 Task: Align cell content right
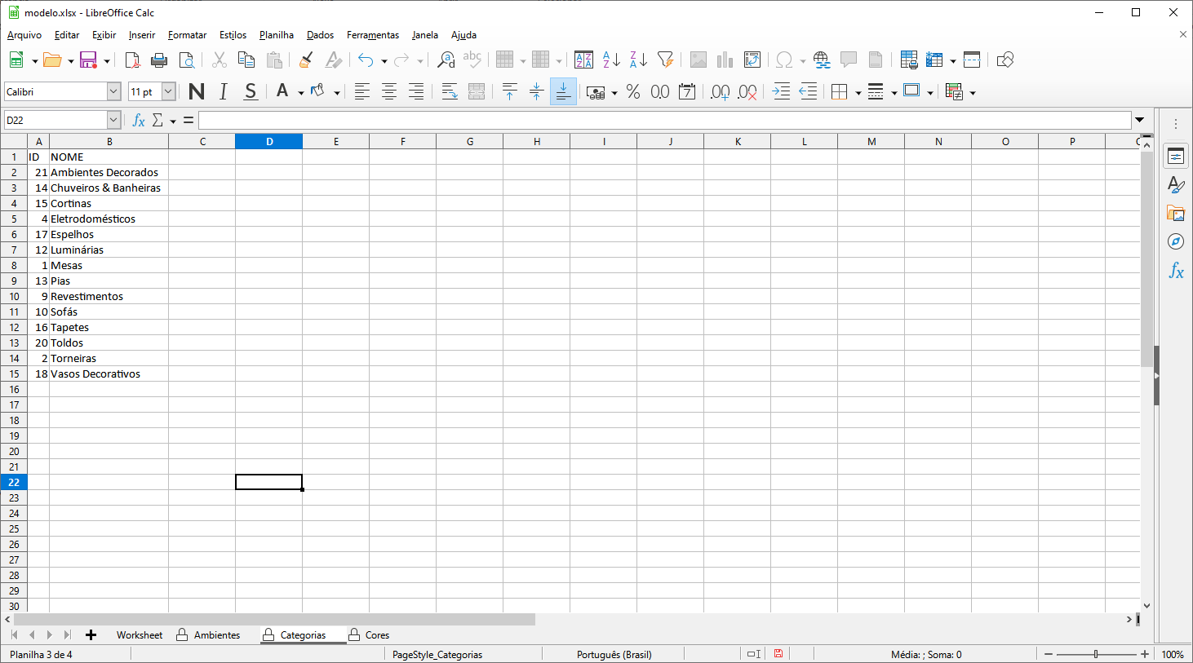[416, 91]
